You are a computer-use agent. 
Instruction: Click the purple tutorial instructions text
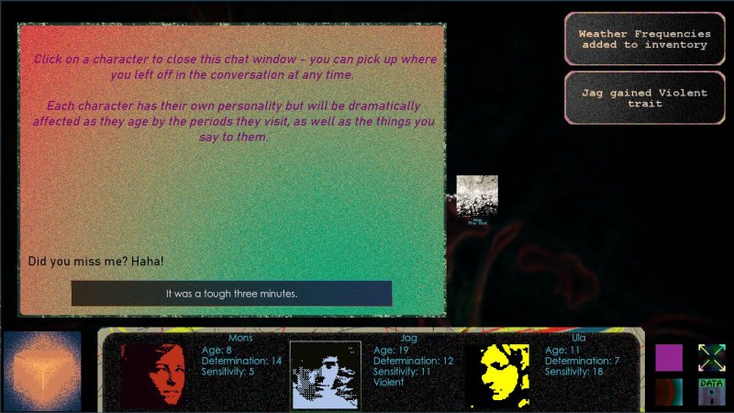pos(234,98)
